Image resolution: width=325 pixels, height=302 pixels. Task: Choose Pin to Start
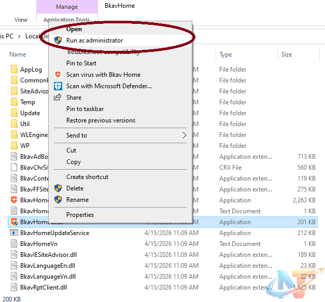(81, 63)
